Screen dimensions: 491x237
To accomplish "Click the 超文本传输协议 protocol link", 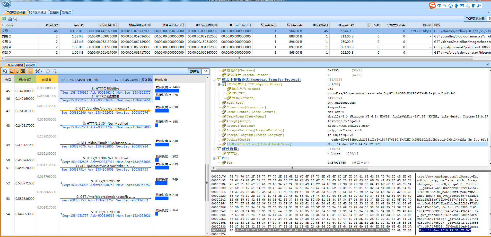I will tap(261, 80).
